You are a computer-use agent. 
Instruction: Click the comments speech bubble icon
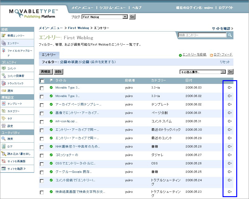[3, 68]
